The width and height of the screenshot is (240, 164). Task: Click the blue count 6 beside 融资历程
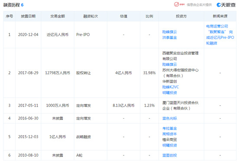(22, 5)
